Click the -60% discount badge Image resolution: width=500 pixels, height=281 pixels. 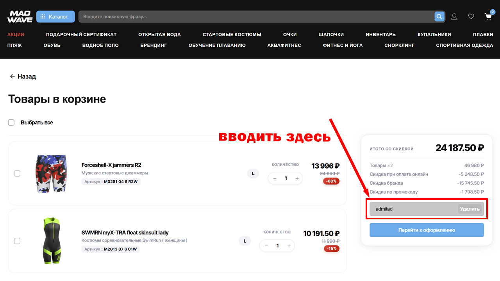(x=331, y=181)
